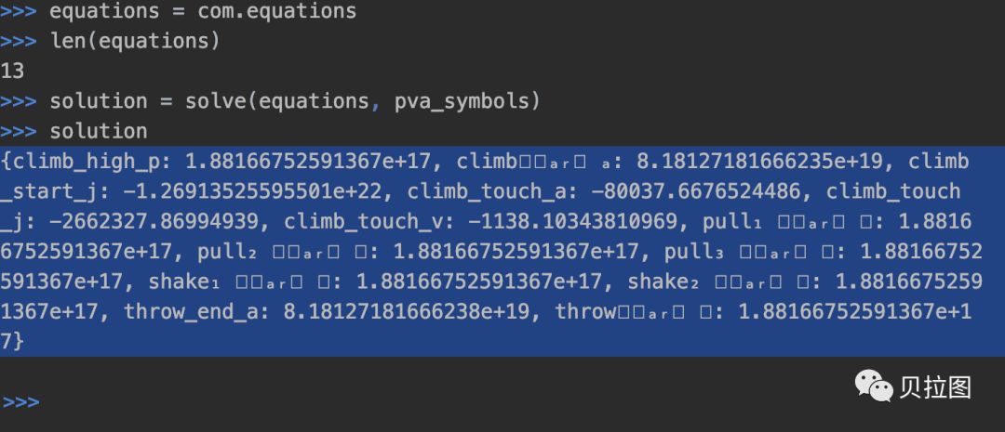This screenshot has height=432, width=1005.
Task: Click the WeChat logo icon in watermark
Action: click(x=874, y=386)
